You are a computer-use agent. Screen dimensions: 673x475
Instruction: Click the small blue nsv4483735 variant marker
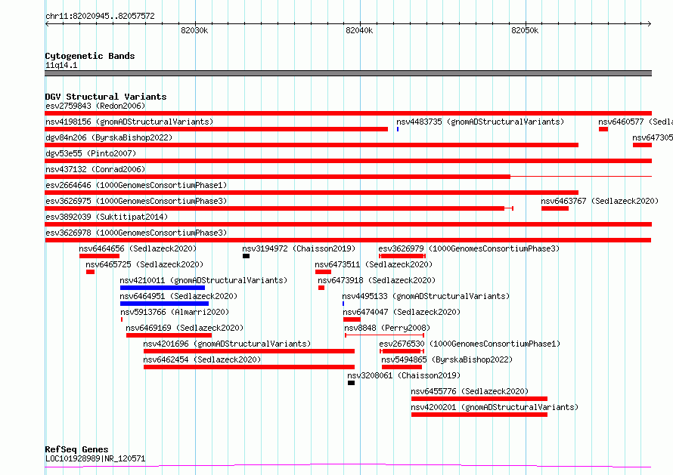pyautogui.click(x=398, y=129)
